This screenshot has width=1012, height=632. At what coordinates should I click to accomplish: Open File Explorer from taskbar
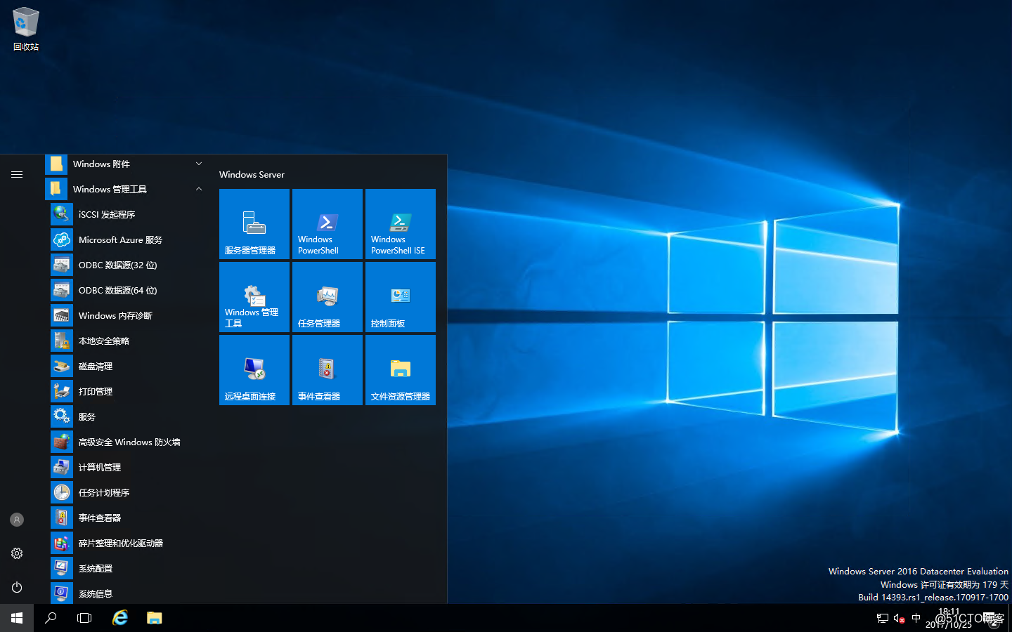pos(155,618)
